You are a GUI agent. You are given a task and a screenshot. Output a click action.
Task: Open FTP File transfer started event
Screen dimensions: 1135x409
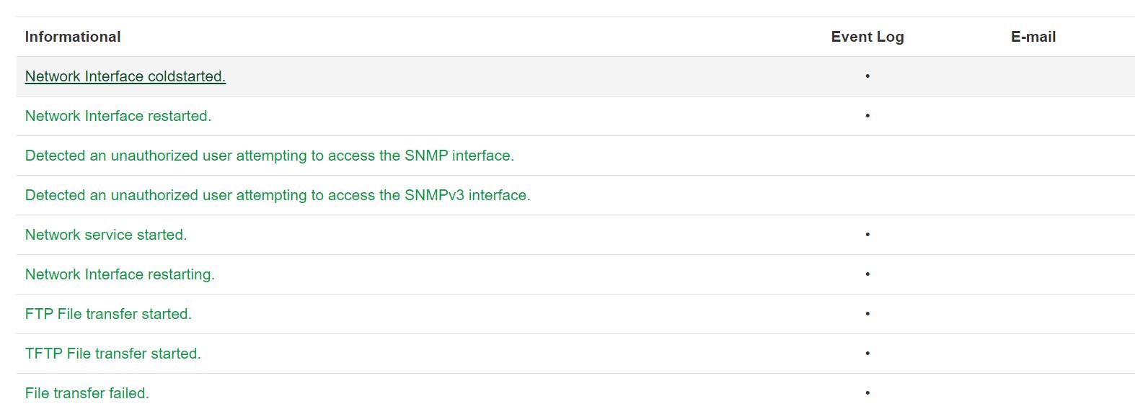[x=108, y=314]
